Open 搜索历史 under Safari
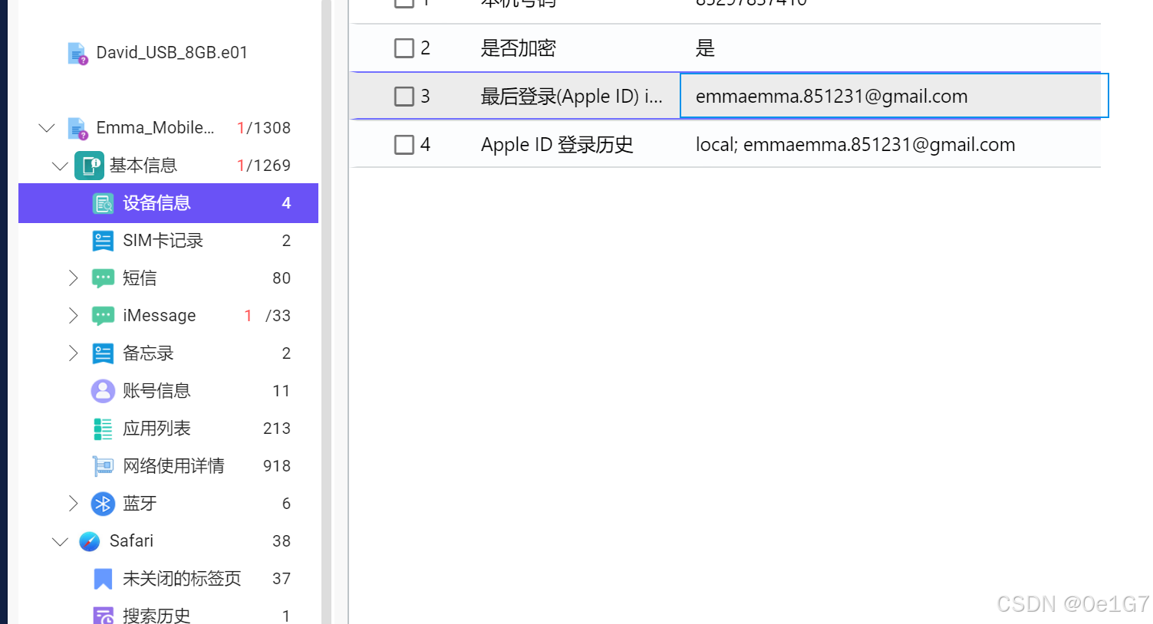Viewport: 1153px width, 624px height. click(x=156, y=616)
